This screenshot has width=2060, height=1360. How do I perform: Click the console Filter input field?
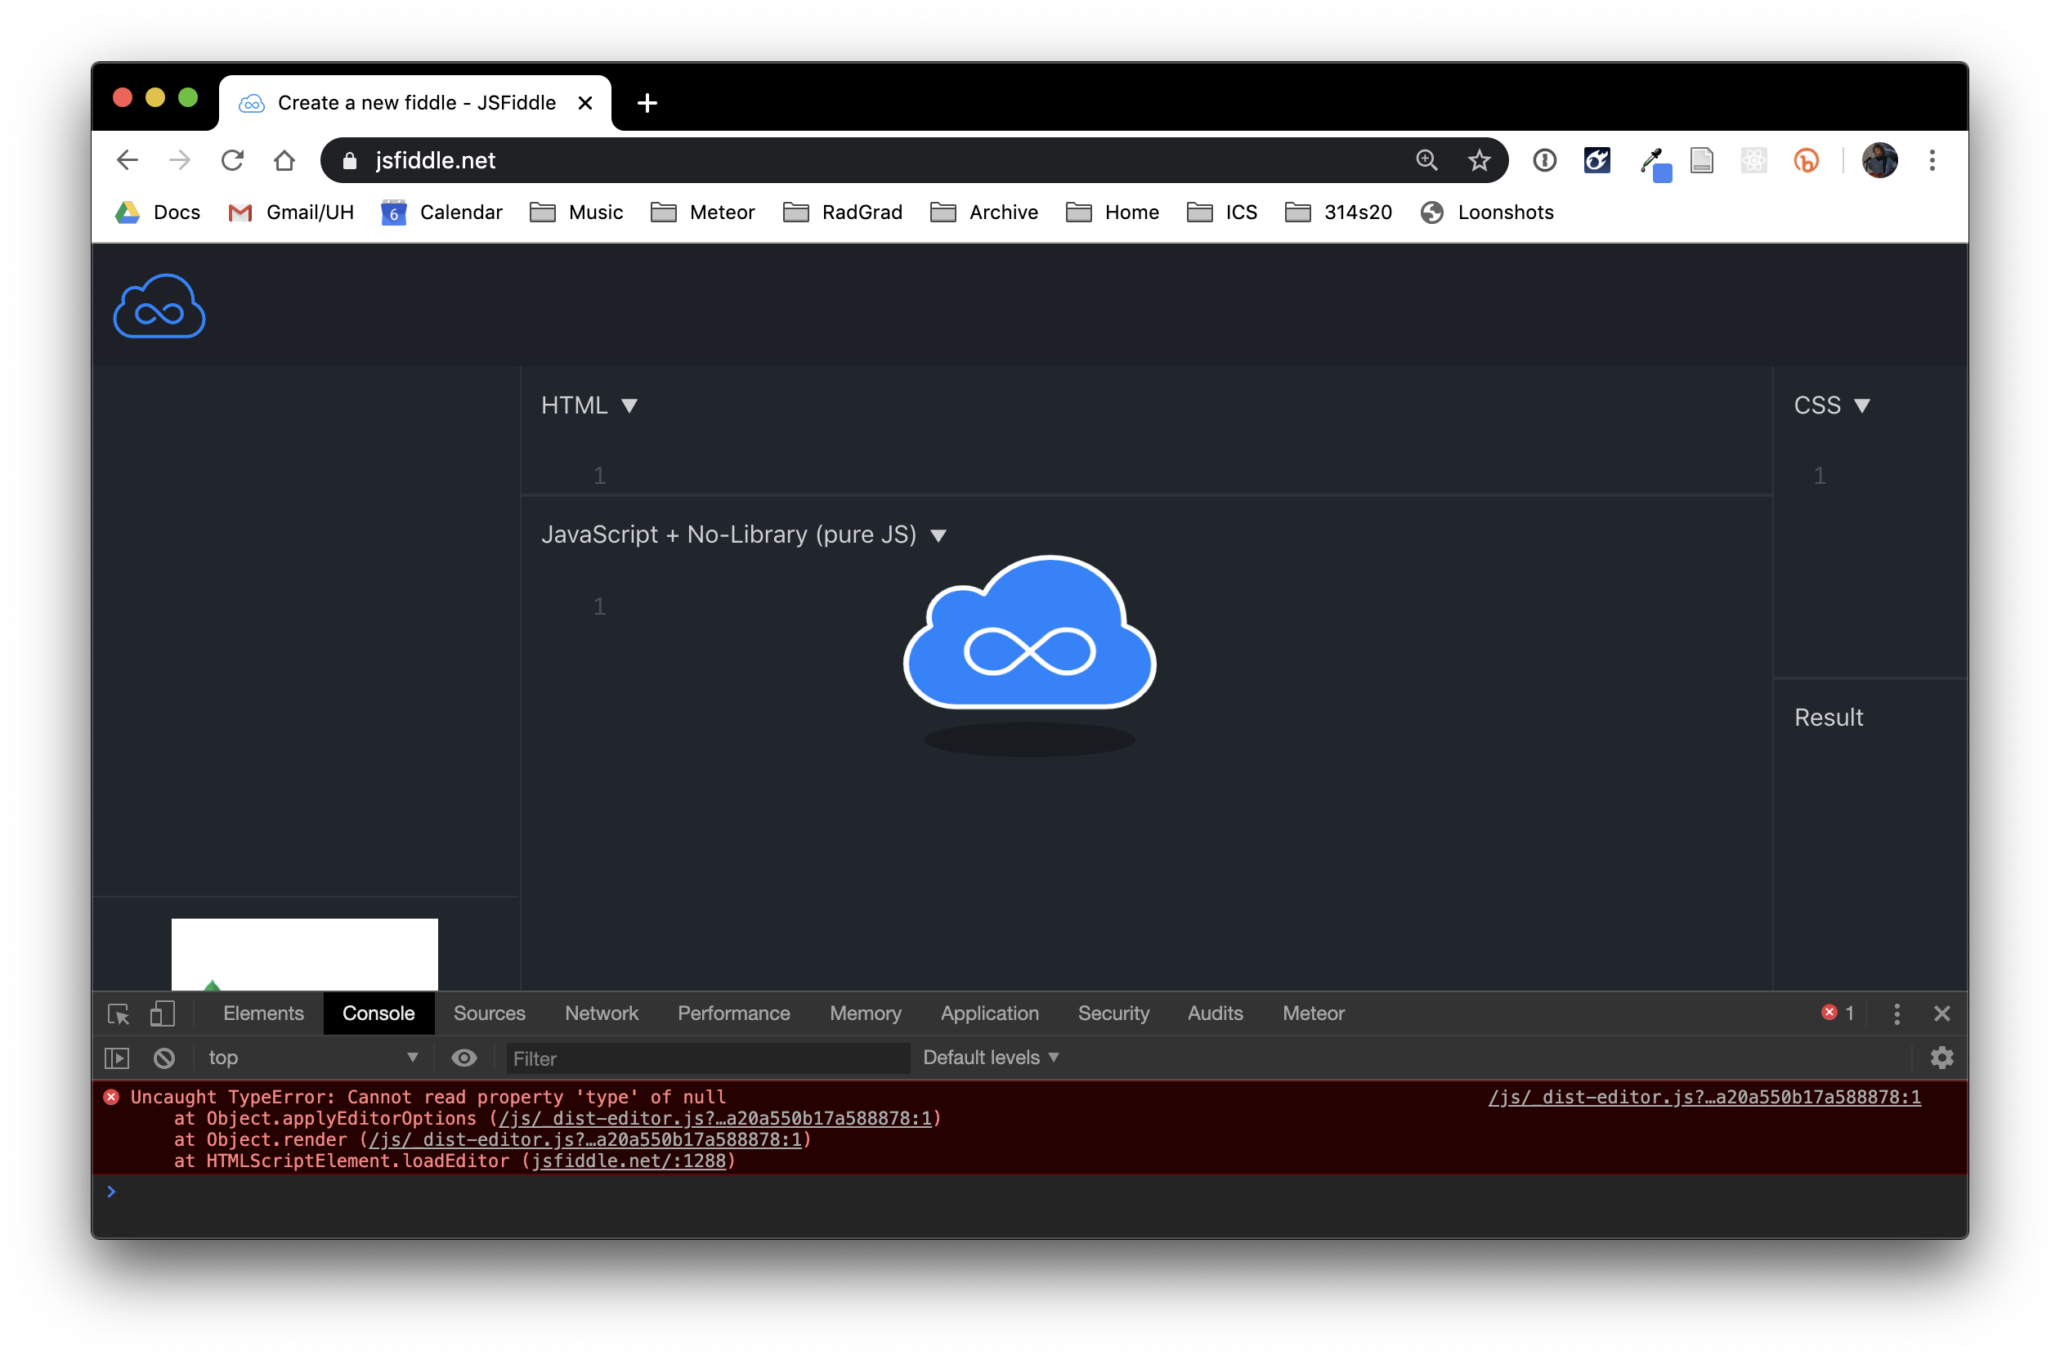[708, 1058]
